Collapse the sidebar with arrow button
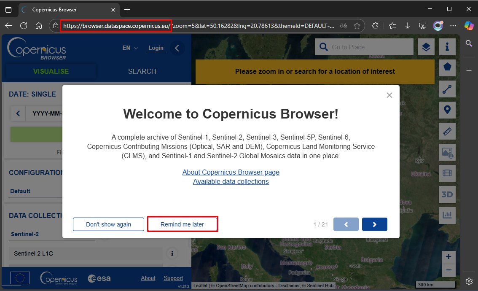 click(x=177, y=48)
